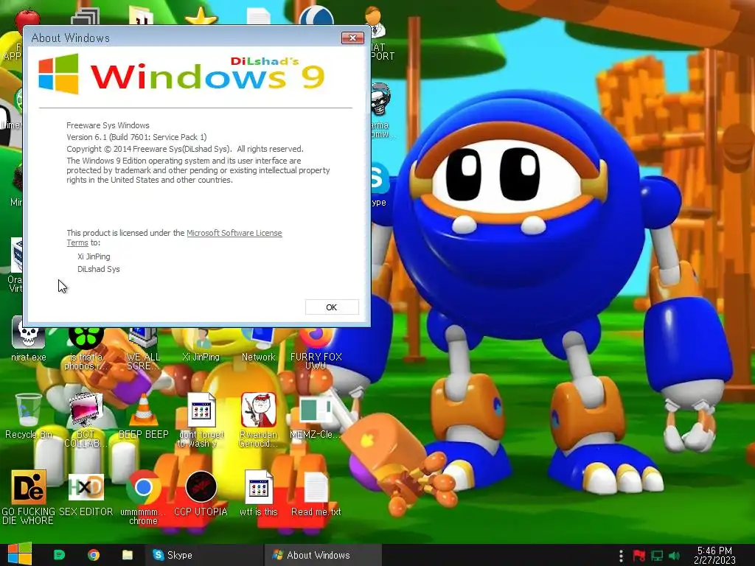
Task: Click the 'Copyright © 2014 Freeware Sys' line
Action: pos(185,149)
